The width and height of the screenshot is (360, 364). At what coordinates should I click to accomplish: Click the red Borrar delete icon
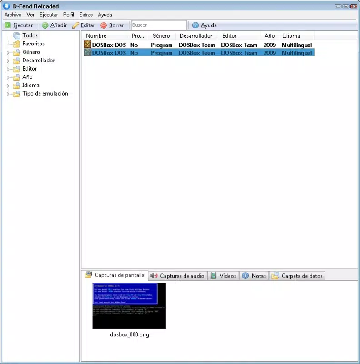(x=104, y=25)
